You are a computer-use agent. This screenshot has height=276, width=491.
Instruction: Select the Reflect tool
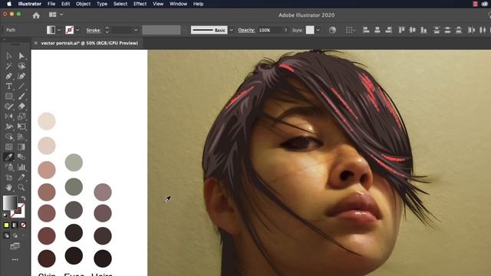click(8, 117)
